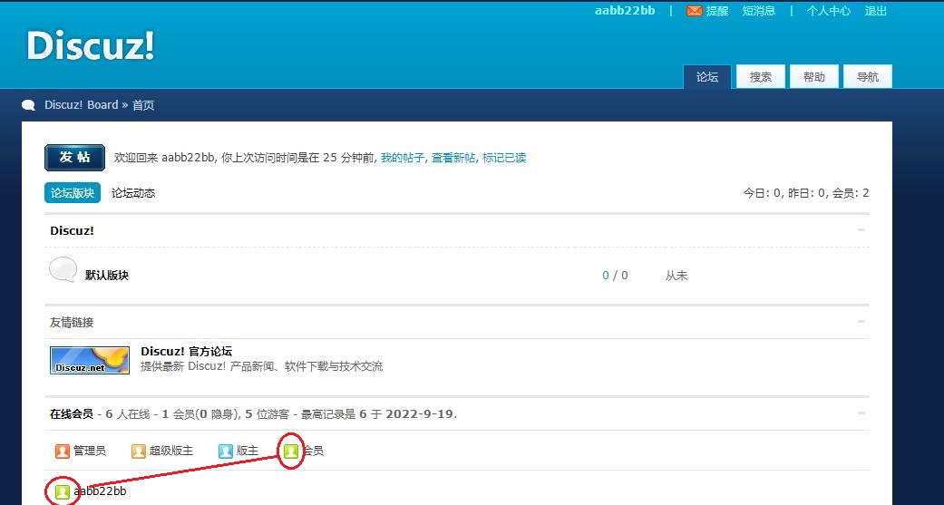Image resolution: width=944 pixels, height=505 pixels.
Task: Click the 首页 breadcrumb text
Action: tap(143, 105)
